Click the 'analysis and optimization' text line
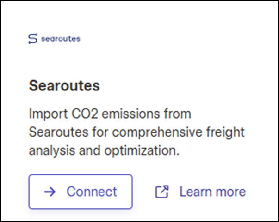 [x=104, y=150]
